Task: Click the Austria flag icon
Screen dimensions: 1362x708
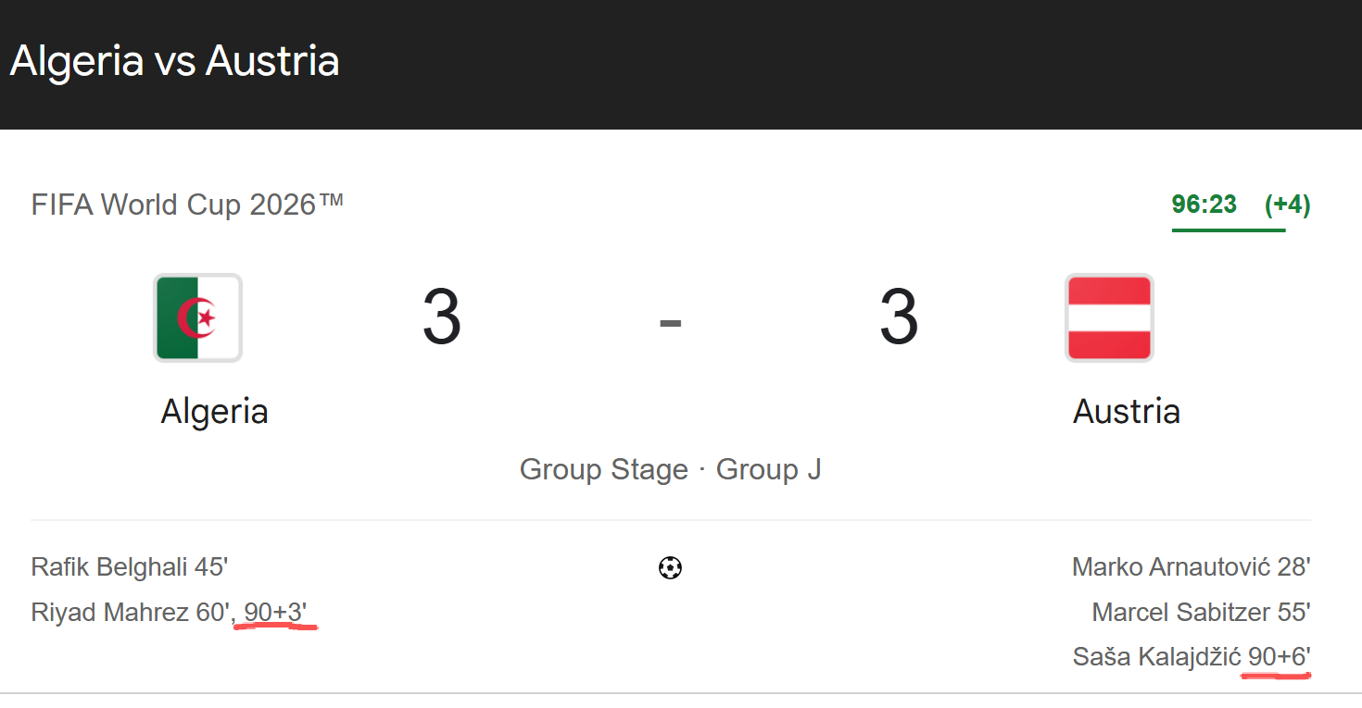Action: pos(1109,317)
